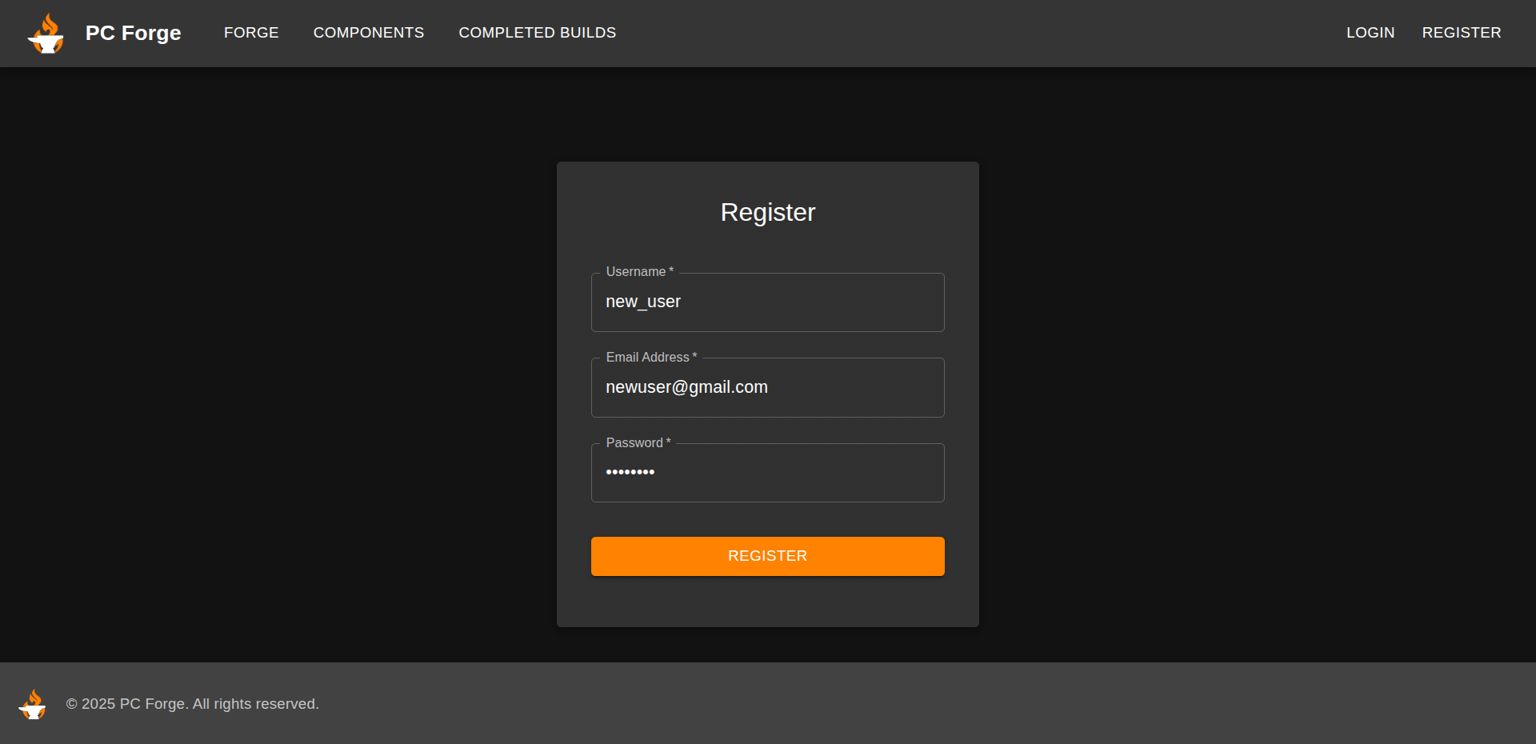Open the PC Forge brand title link

tap(133, 33)
